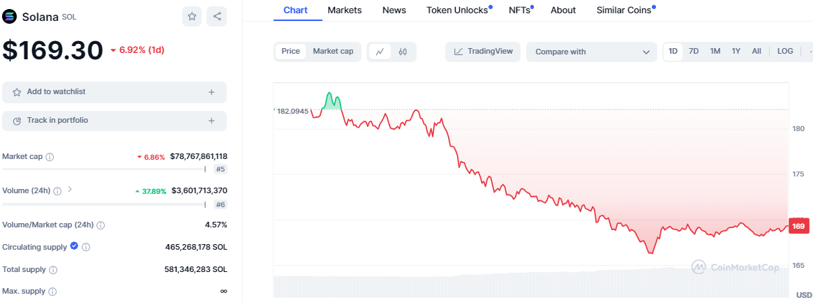Click the Solana logo icon
Viewport: 813px width, 302px height.
(x=9, y=17)
